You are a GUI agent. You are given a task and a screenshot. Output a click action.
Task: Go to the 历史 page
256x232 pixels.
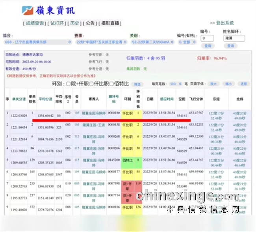click(75, 23)
